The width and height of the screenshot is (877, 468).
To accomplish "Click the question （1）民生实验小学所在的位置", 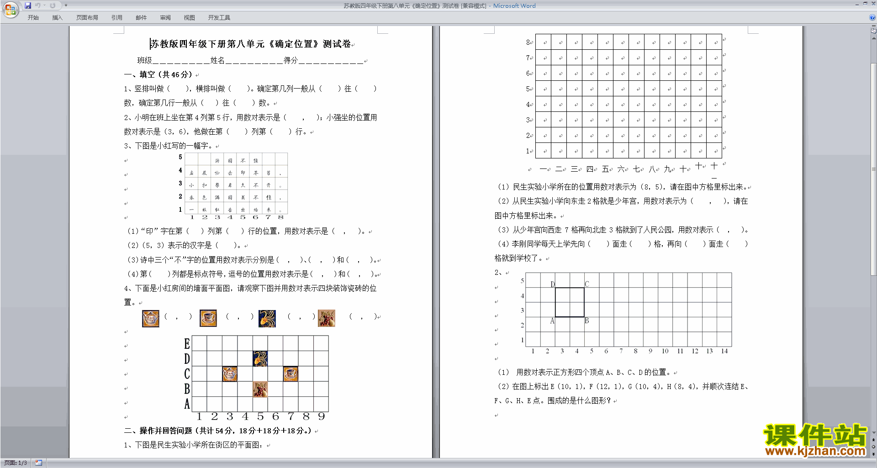I will coord(621,187).
